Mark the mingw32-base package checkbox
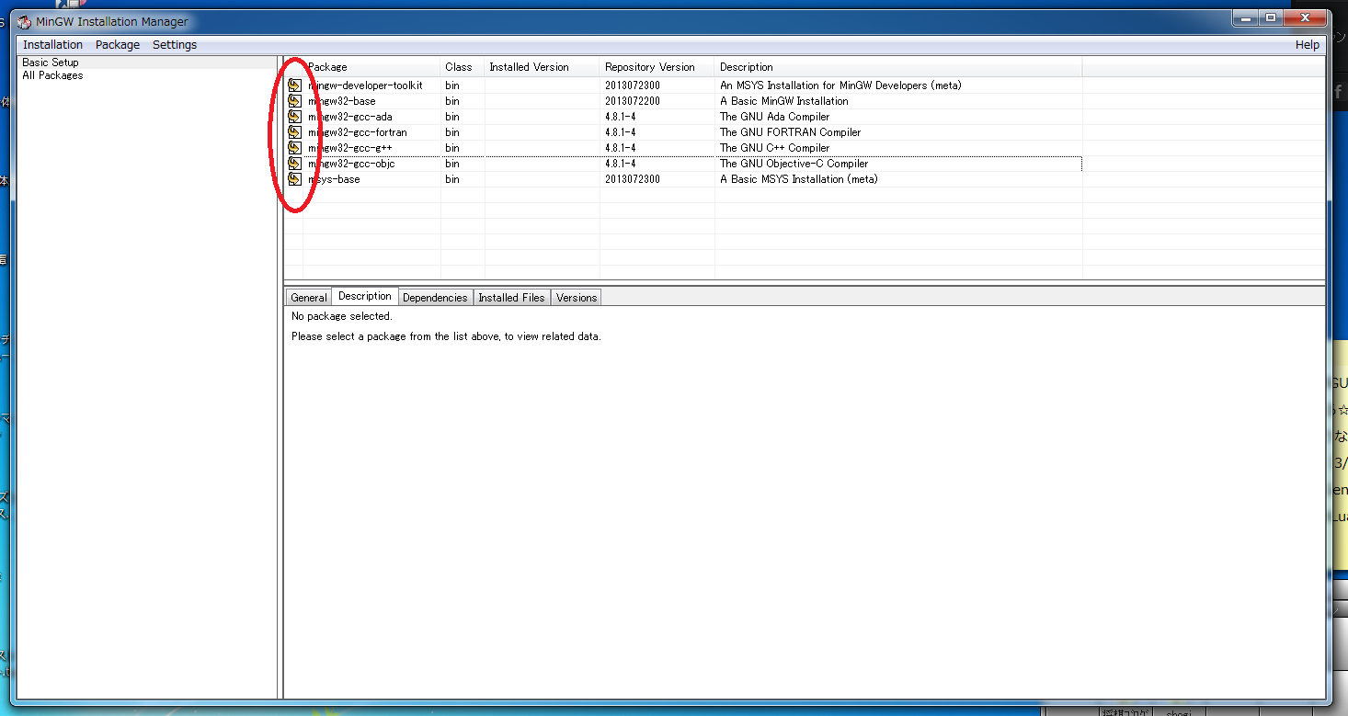This screenshot has width=1348, height=716. 294,101
